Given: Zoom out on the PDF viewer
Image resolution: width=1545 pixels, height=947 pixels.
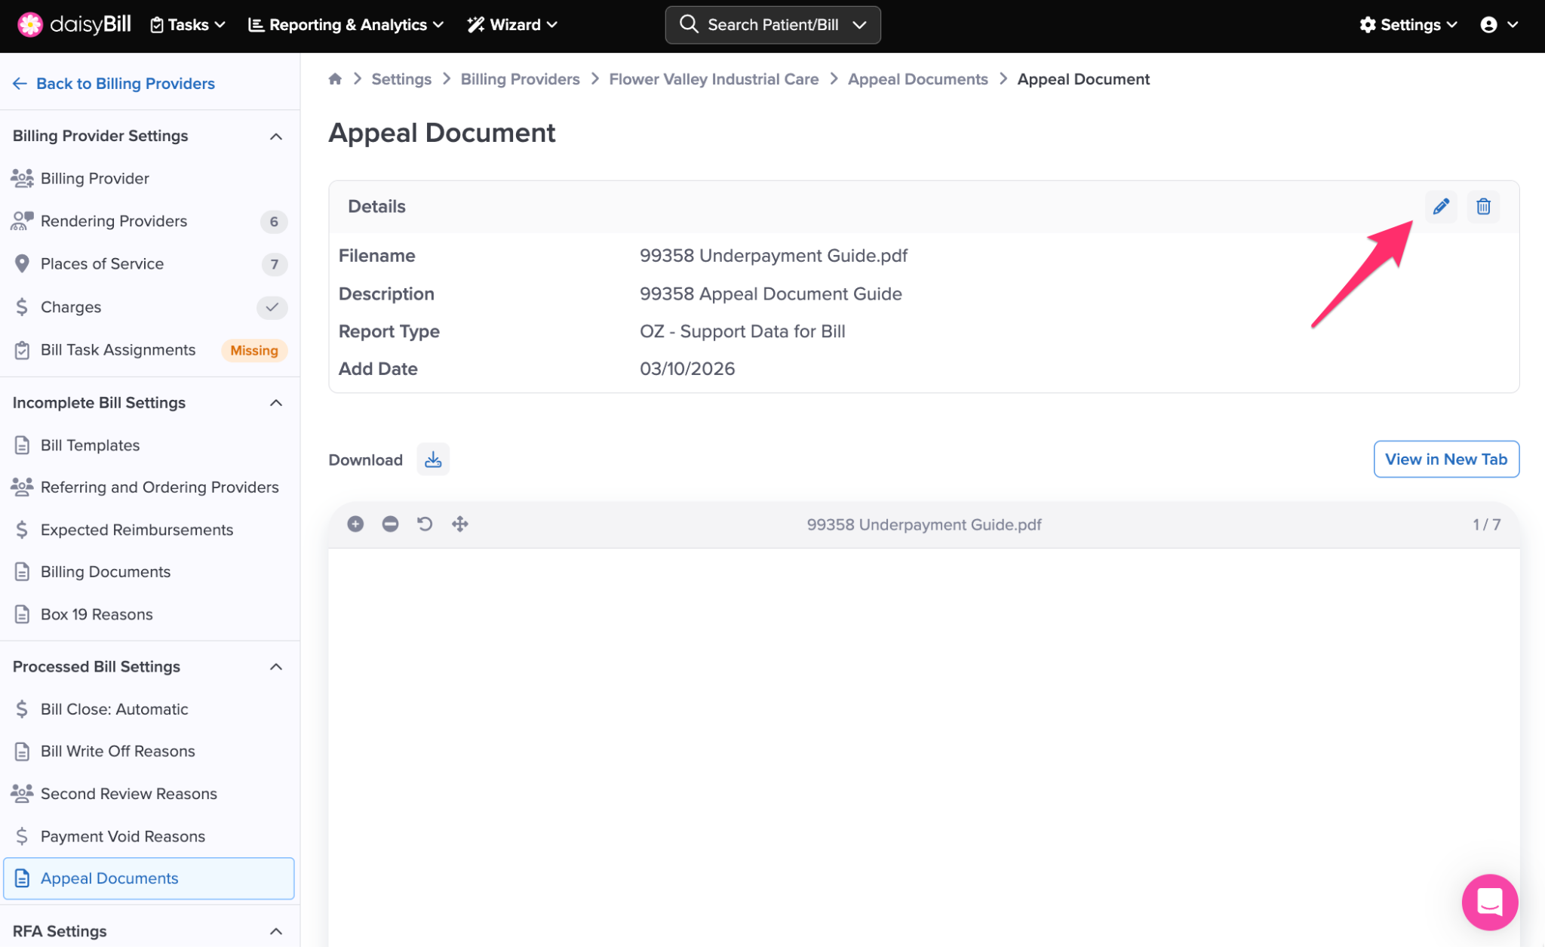Looking at the screenshot, I should coord(390,524).
